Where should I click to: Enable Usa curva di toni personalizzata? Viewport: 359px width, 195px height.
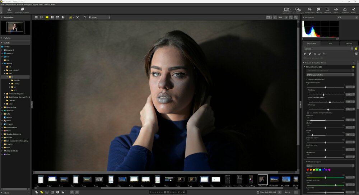[x=308, y=113]
